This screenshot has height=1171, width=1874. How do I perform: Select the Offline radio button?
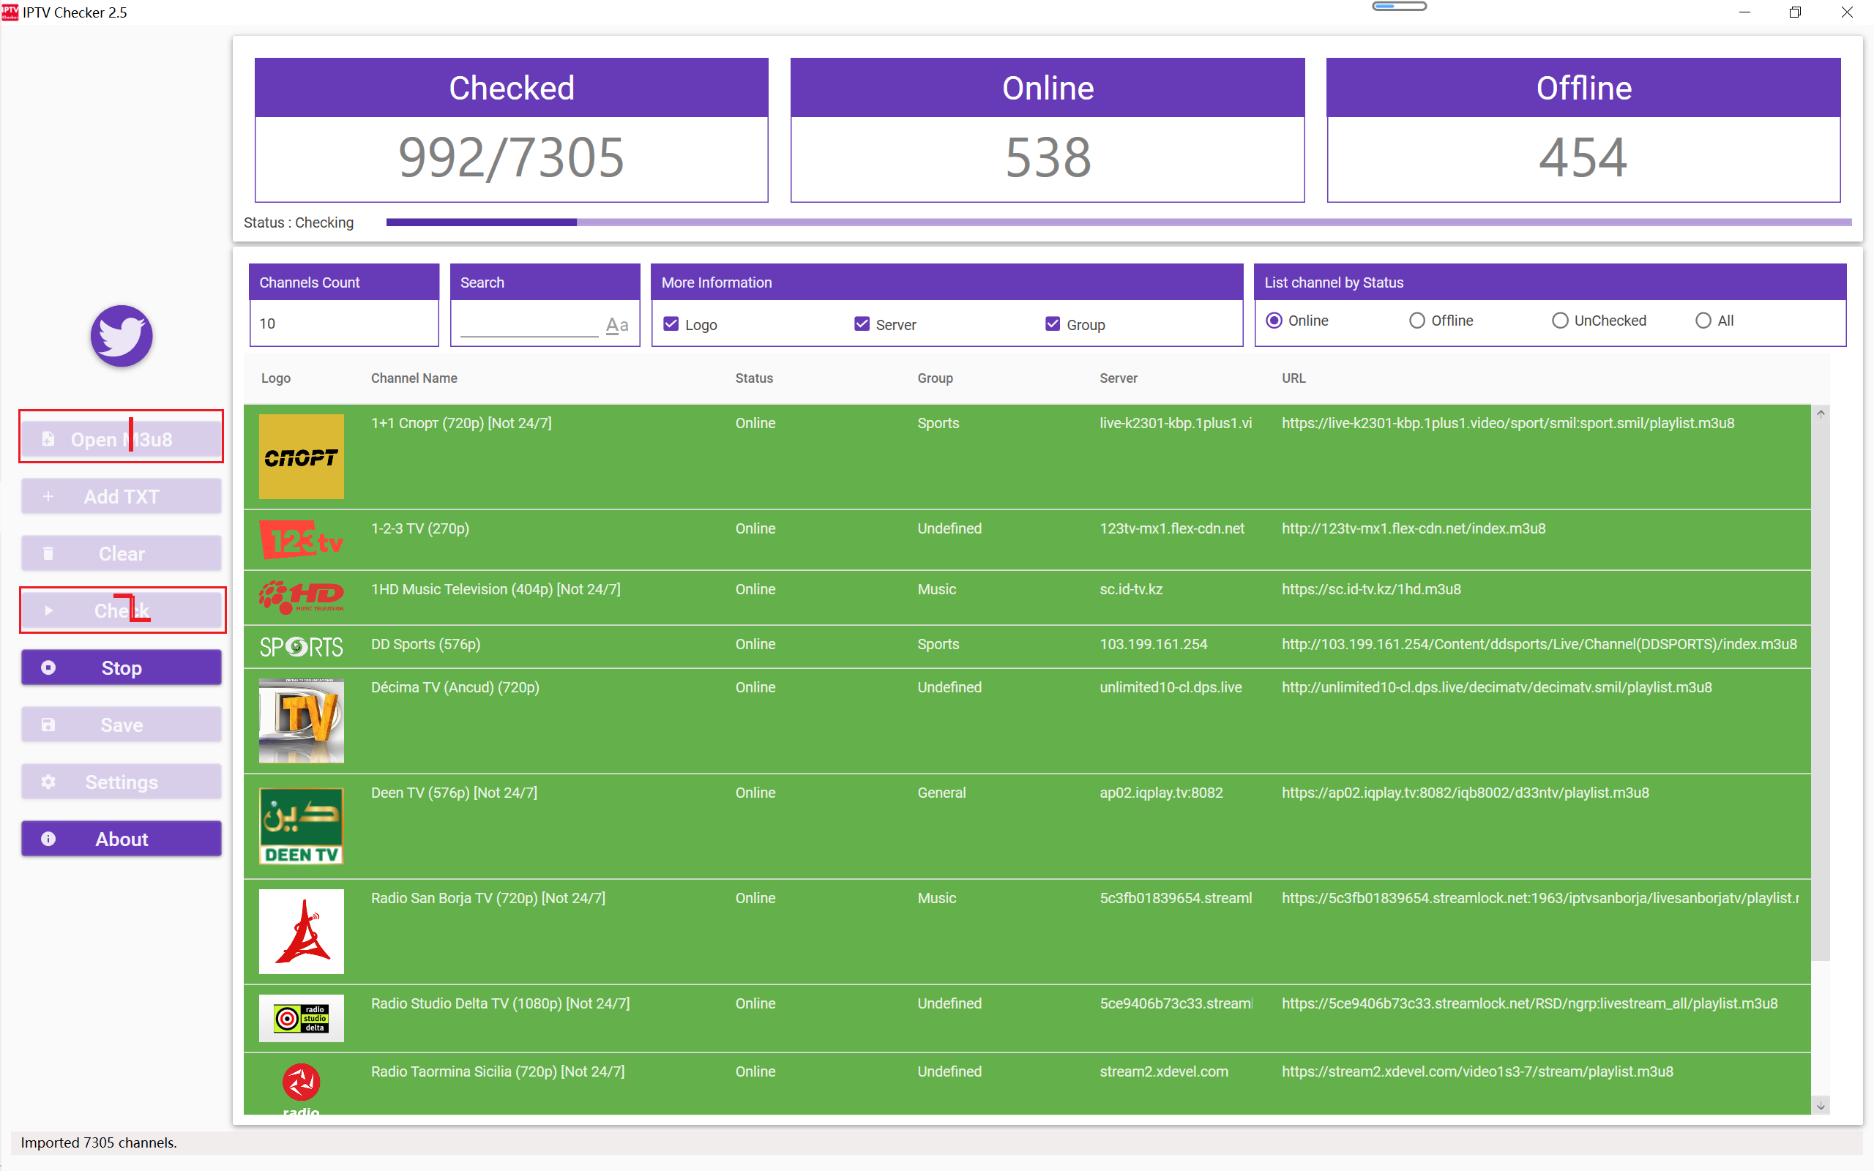[x=1416, y=321]
